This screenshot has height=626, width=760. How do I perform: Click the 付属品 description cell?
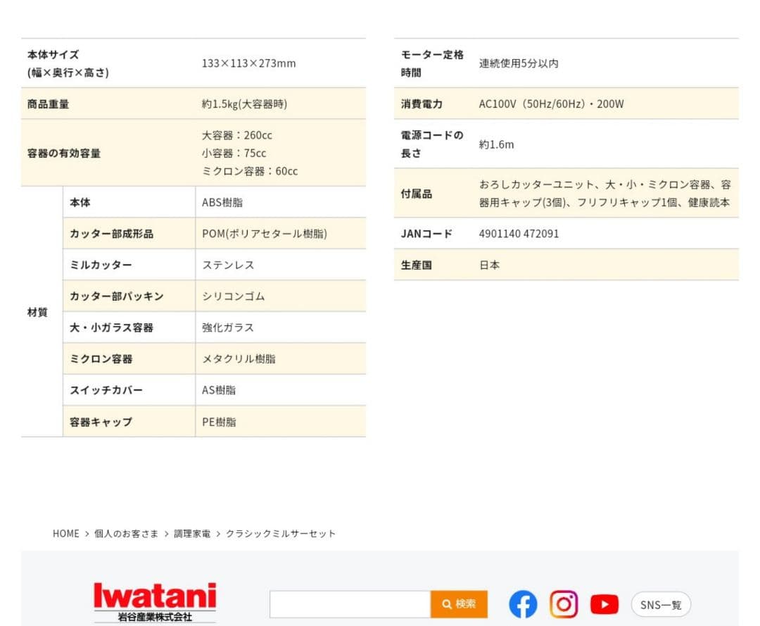pyautogui.click(x=605, y=194)
